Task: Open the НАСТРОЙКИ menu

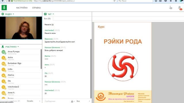Action: tap(22, 8)
